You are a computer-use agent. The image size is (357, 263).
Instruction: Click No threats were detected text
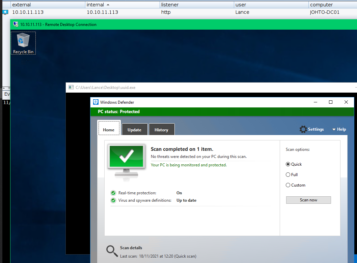[198, 157]
